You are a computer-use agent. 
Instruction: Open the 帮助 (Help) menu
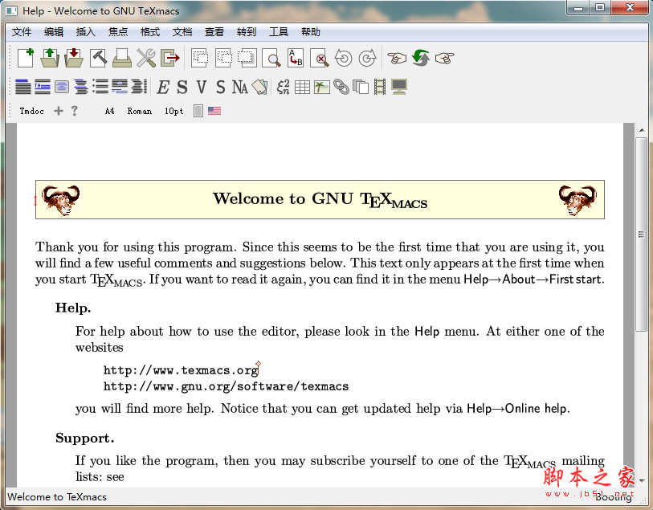(311, 32)
